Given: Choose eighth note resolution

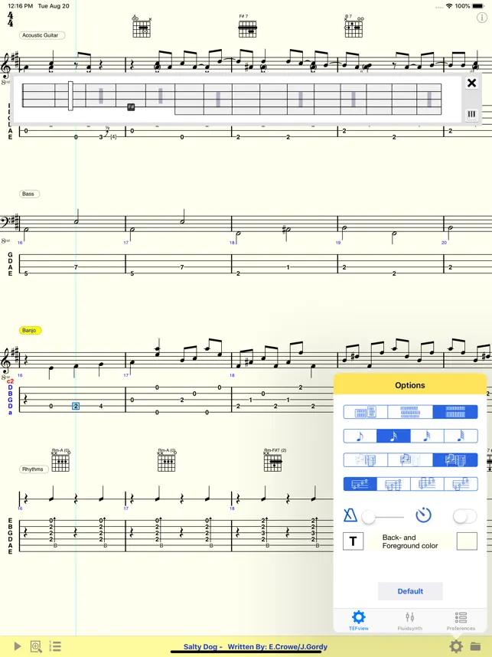Looking at the screenshot, I should click(360, 436).
